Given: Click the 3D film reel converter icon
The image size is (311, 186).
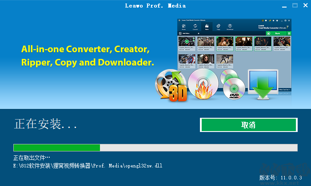Looking at the screenshot, I should (171, 85).
